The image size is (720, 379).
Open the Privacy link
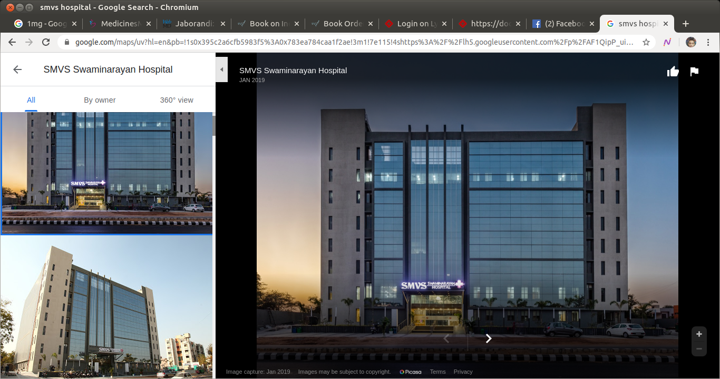tap(463, 372)
